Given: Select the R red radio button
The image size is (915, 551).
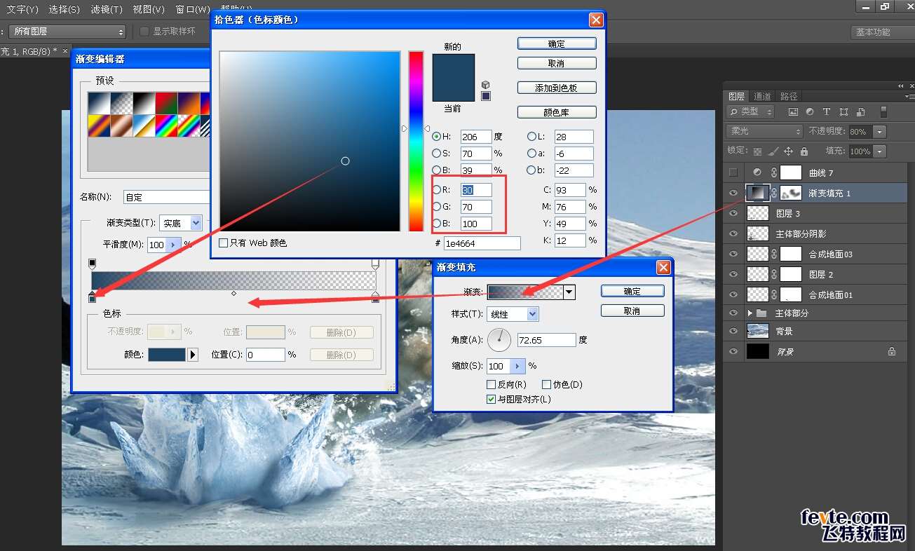Looking at the screenshot, I should tap(437, 190).
